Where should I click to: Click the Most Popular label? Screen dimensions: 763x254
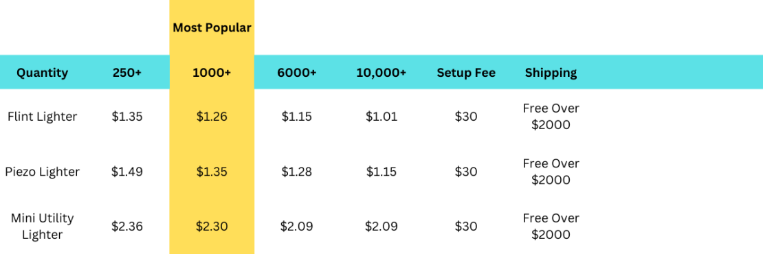(x=212, y=28)
